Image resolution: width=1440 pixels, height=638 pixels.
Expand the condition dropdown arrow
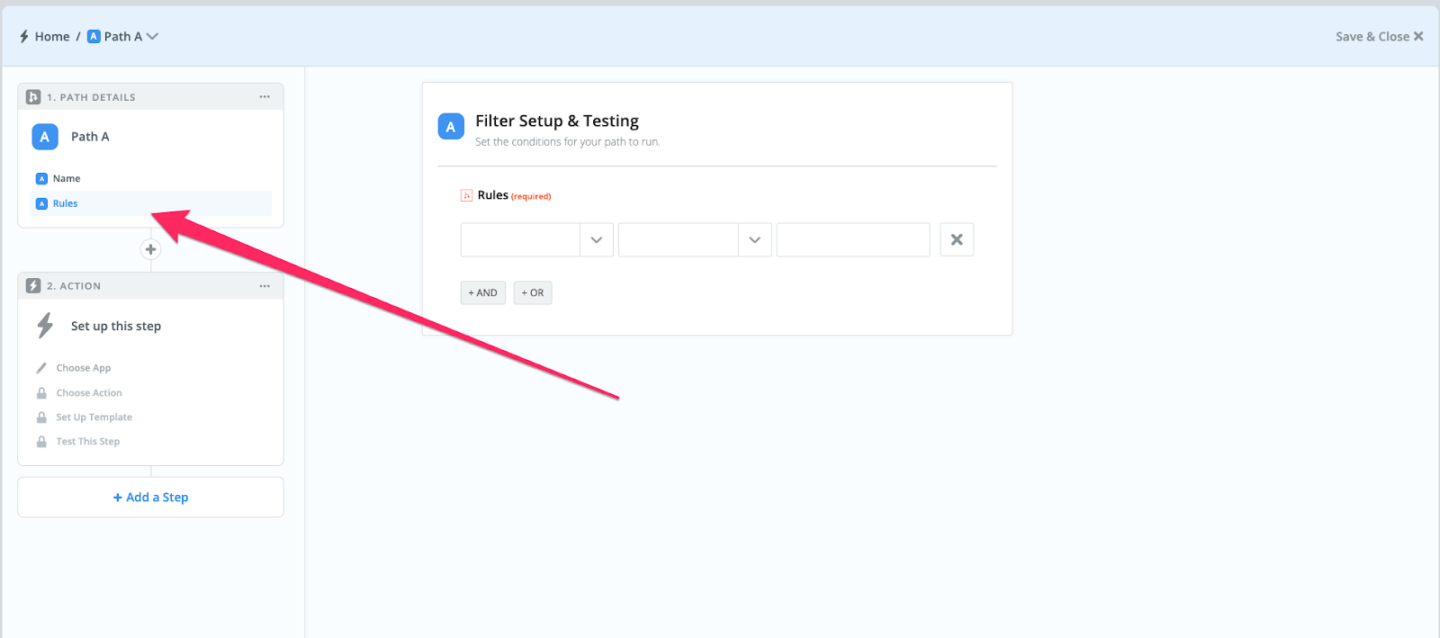coord(755,240)
